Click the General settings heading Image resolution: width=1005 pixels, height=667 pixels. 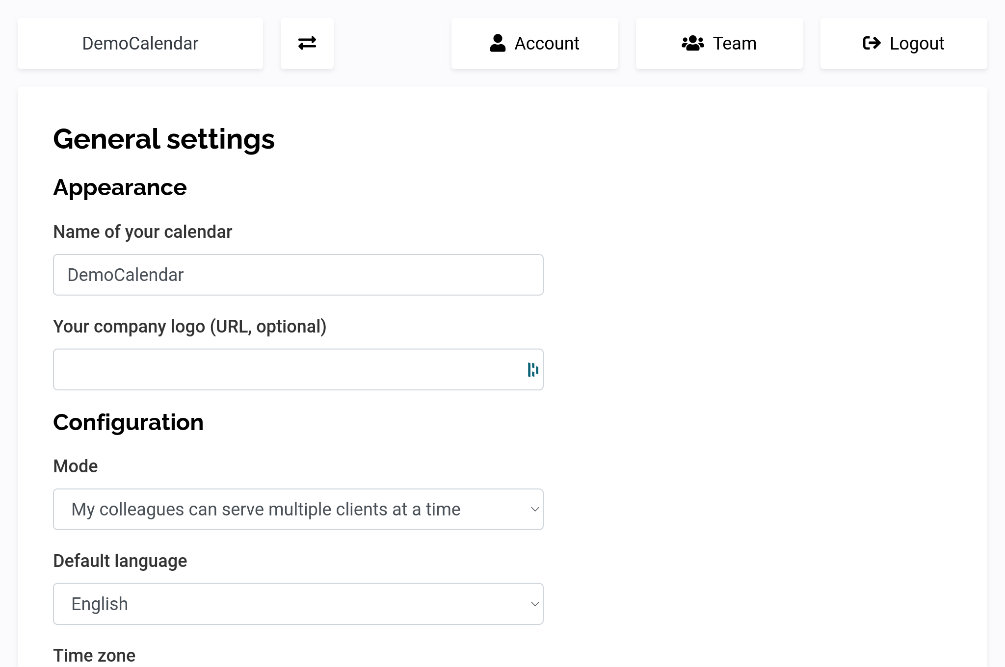[164, 139]
